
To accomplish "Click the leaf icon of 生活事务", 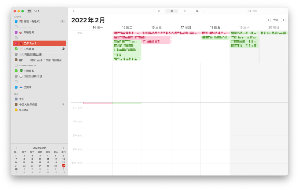I will tap(21, 71).
